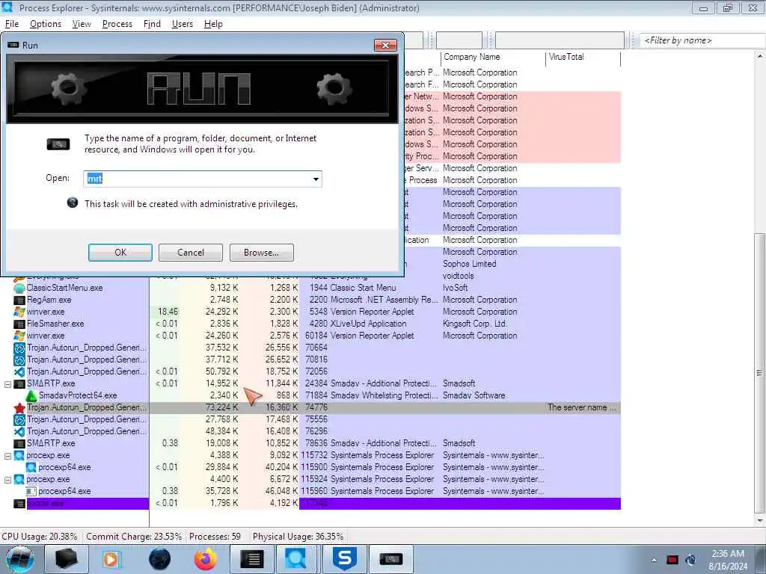Click icon of Trojan process PID 76296

pyautogui.click(x=19, y=431)
